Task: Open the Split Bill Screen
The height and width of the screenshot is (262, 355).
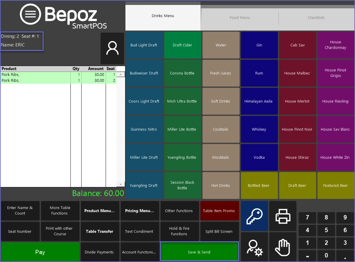Action: coord(219,231)
